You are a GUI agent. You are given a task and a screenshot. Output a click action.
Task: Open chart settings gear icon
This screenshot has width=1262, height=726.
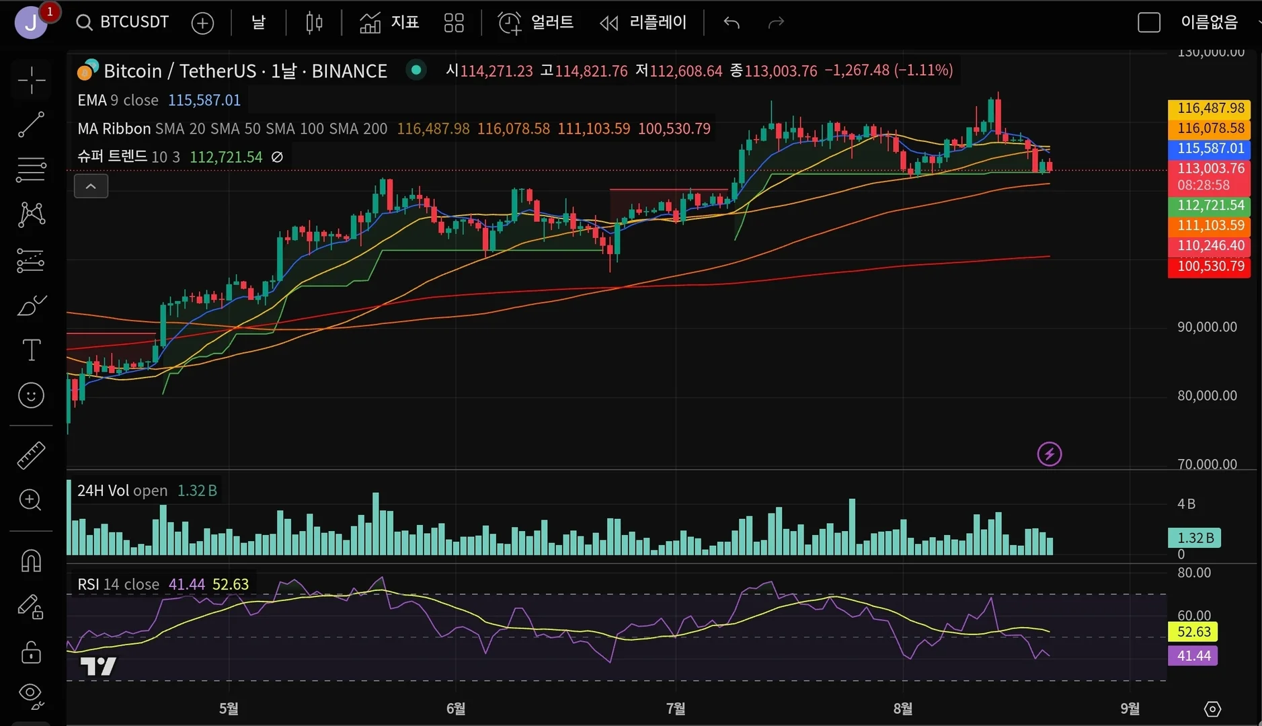(1212, 709)
